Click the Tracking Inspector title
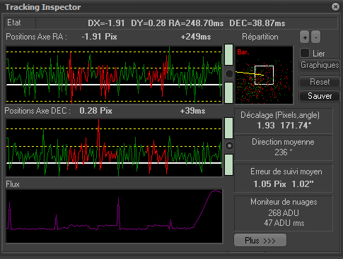 (x=43, y=7)
